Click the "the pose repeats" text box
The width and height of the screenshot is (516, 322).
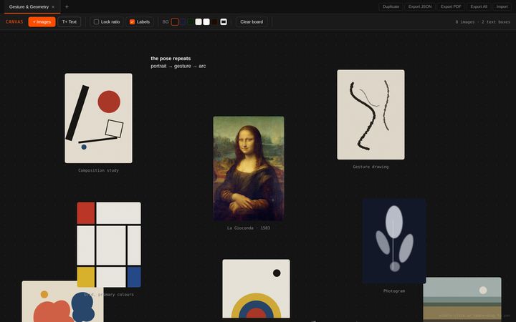click(x=171, y=59)
